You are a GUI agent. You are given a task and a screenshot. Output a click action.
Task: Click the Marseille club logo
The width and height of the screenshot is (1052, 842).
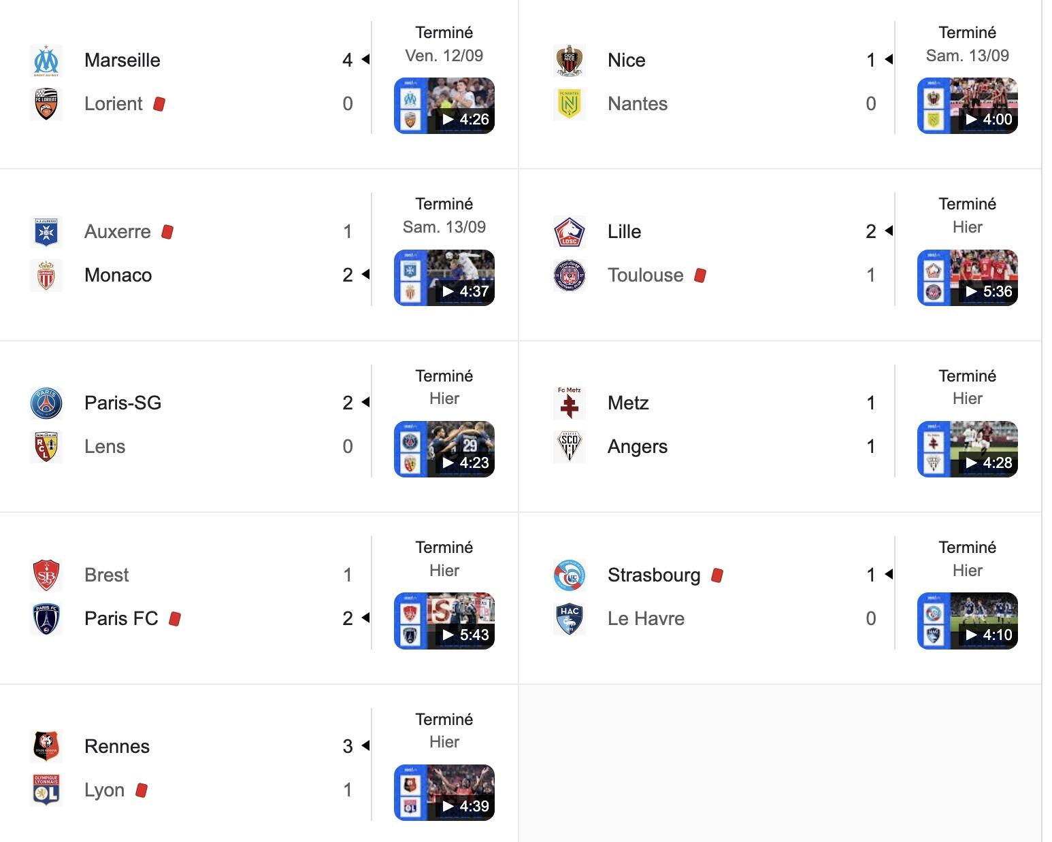tap(46, 61)
